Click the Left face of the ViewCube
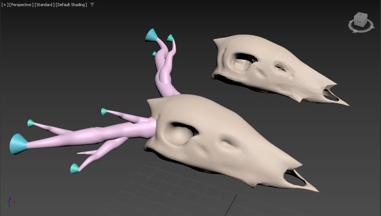 (358, 22)
